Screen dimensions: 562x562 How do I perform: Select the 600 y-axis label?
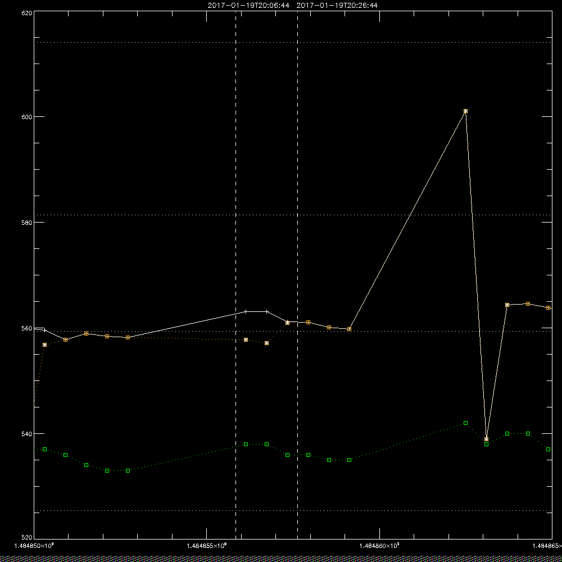27,117
